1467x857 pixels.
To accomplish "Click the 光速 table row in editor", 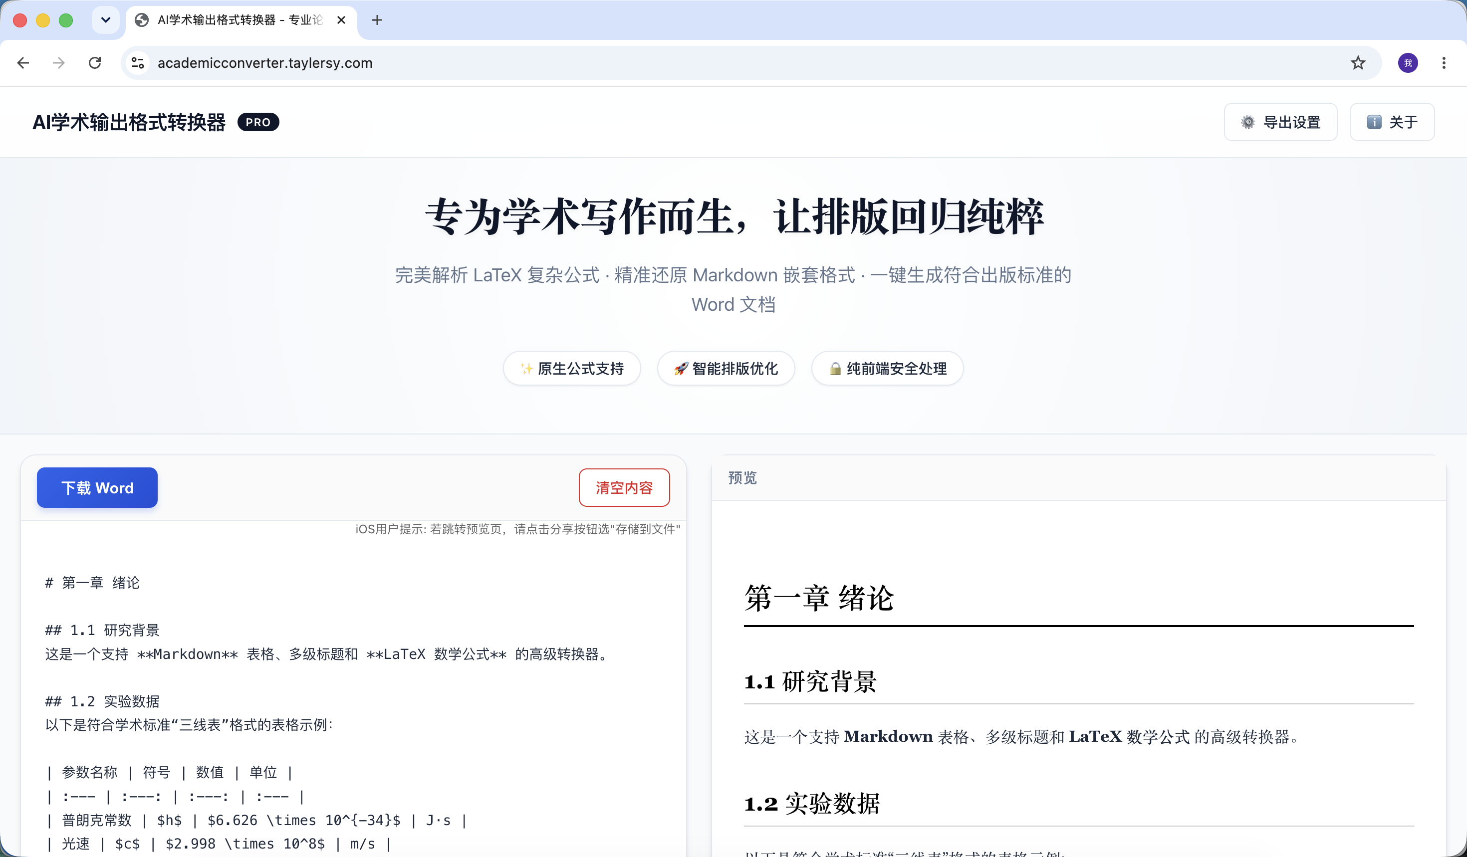I will [x=219, y=844].
